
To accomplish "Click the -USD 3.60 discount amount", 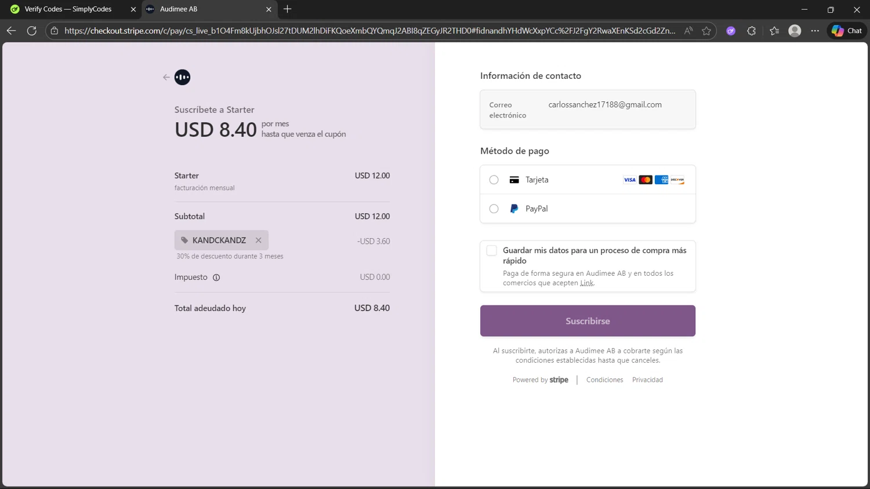I will click(x=373, y=241).
